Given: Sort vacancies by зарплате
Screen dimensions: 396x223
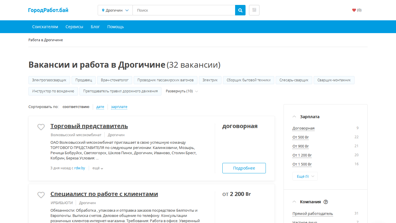Looking at the screenshot, I should [x=119, y=107].
